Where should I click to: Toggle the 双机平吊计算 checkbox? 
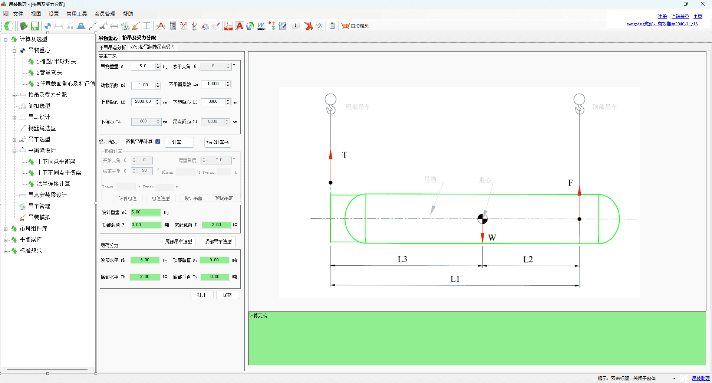(x=158, y=142)
